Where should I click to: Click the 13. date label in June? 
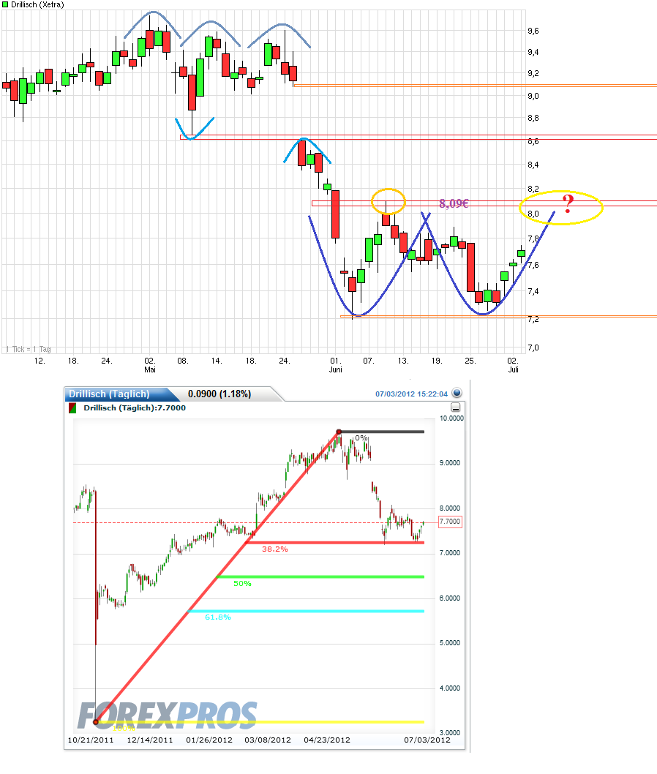point(403,361)
